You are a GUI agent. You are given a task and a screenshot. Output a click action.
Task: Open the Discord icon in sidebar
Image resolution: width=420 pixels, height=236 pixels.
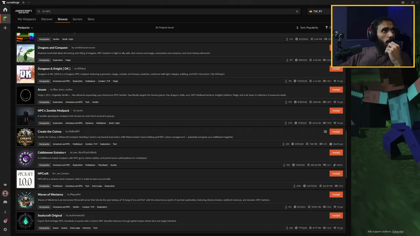click(5, 202)
